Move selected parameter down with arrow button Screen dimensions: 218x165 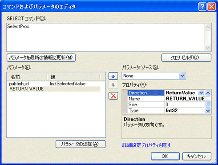pos(113,85)
